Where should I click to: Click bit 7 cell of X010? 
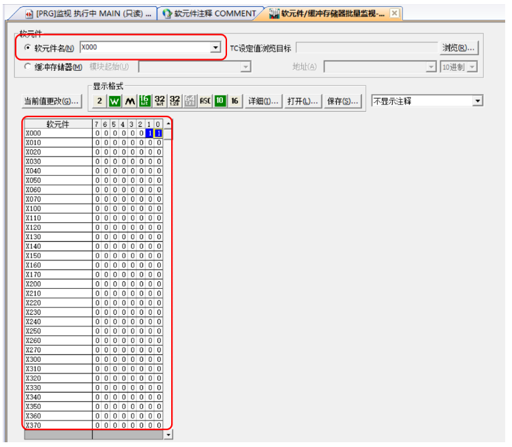click(97, 142)
